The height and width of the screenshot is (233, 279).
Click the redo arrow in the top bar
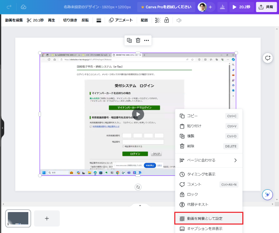pos(9,7)
